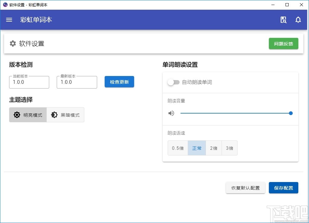Select 明亮模式 light theme

pyautogui.click(x=28, y=115)
